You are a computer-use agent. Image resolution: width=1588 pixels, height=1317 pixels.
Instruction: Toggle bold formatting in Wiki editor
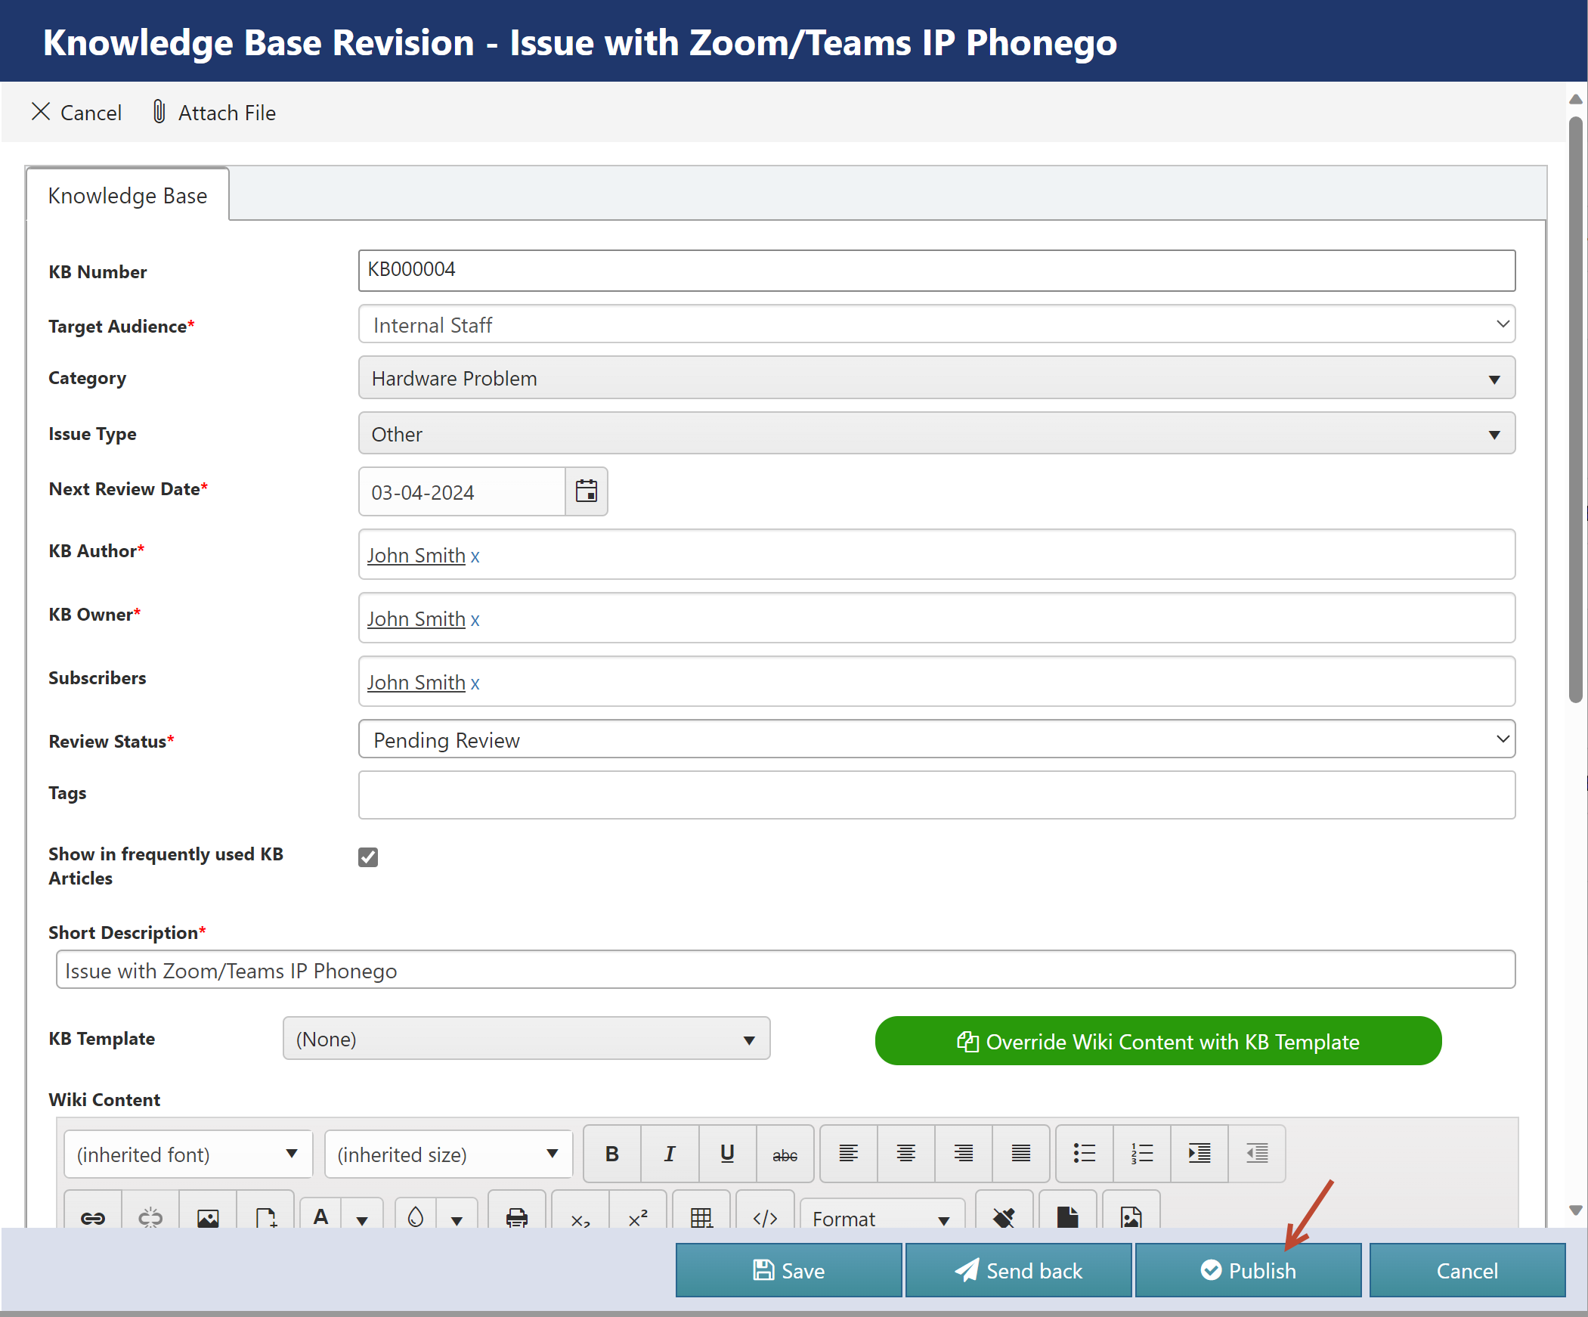[x=611, y=1154]
